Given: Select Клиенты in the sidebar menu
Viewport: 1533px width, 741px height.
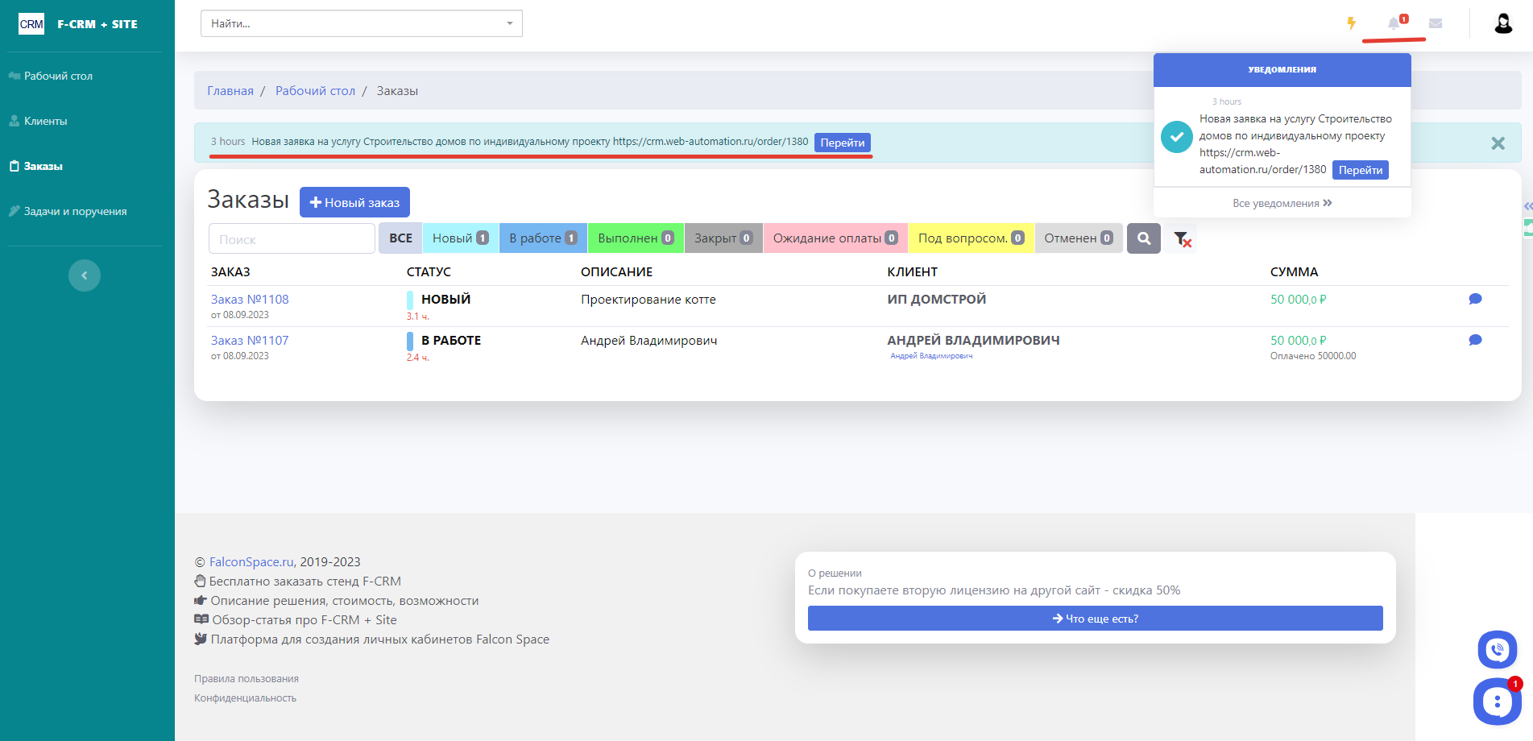Looking at the screenshot, I should (x=46, y=121).
